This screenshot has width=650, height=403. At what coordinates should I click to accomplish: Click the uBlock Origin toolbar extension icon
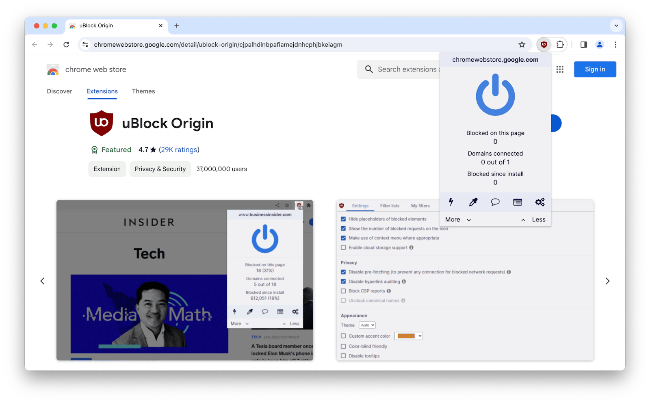(x=544, y=45)
